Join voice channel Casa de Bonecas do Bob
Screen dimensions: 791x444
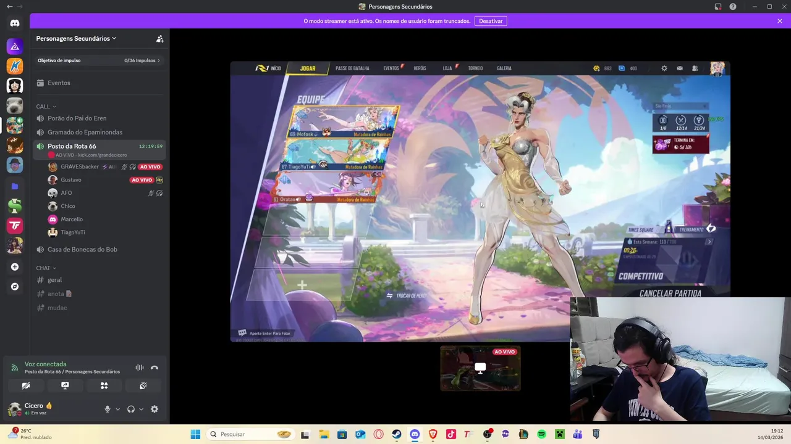click(99, 249)
